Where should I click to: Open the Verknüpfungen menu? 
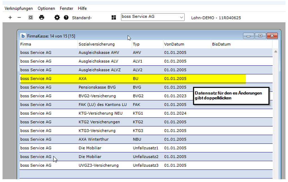point(19,8)
